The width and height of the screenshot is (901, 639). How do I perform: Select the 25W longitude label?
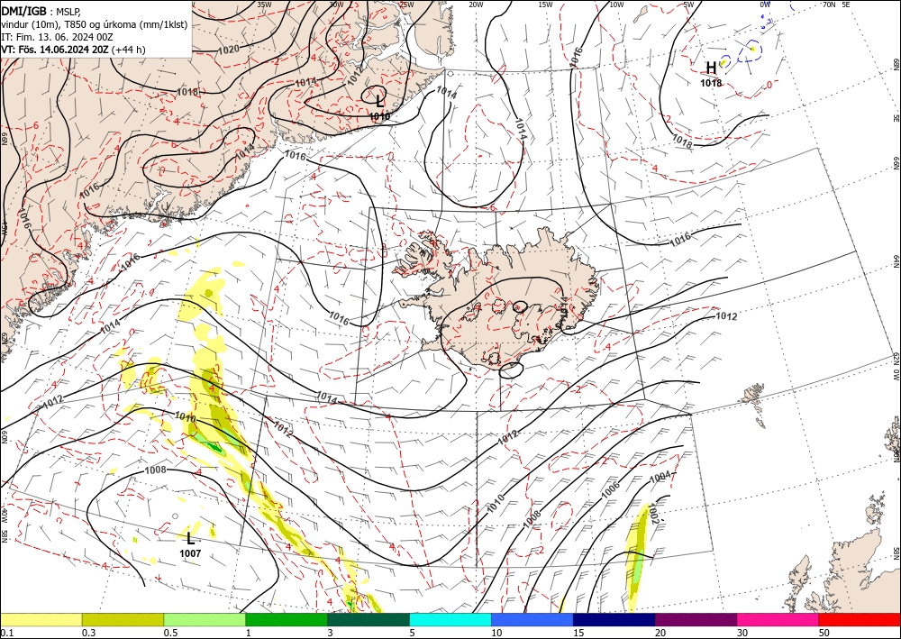[406, 5]
